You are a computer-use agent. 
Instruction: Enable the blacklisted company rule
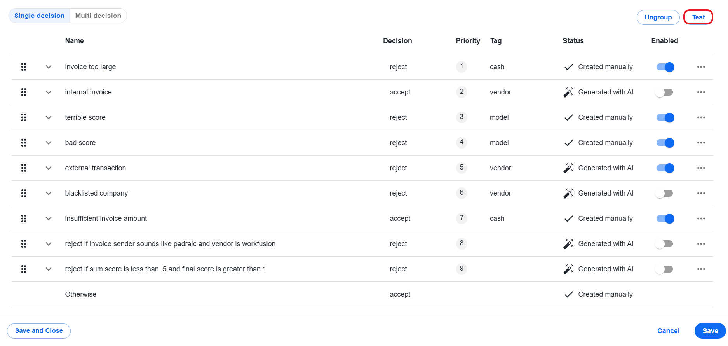coord(664,193)
